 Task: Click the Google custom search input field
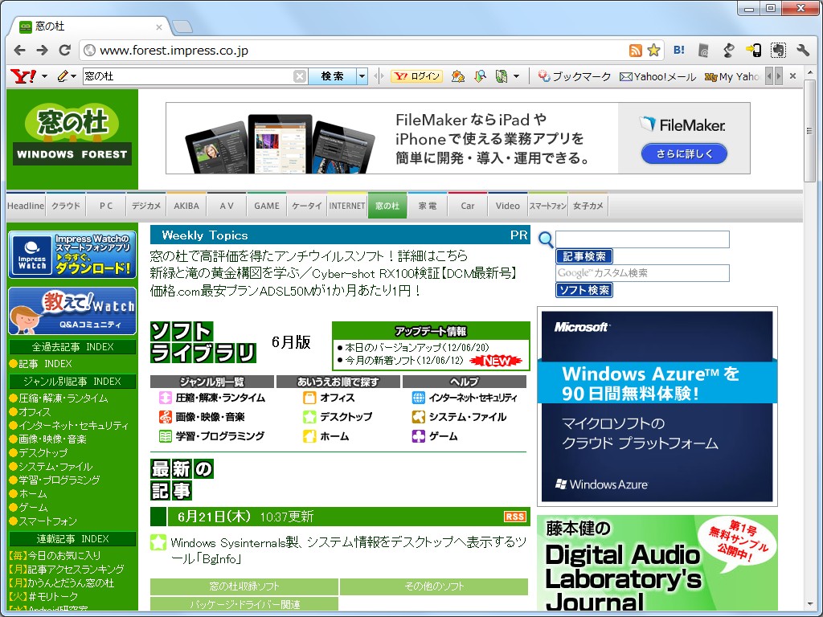pyautogui.click(x=643, y=273)
